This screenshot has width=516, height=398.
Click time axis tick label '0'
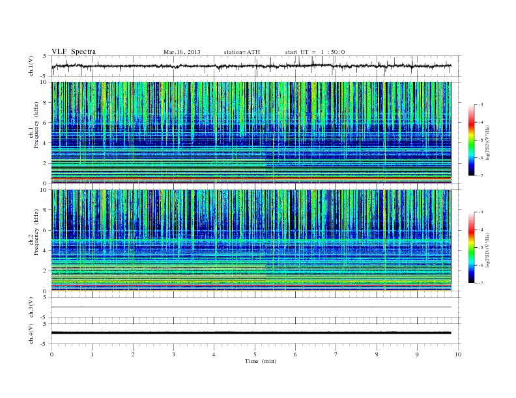click(x=51, y=354)
